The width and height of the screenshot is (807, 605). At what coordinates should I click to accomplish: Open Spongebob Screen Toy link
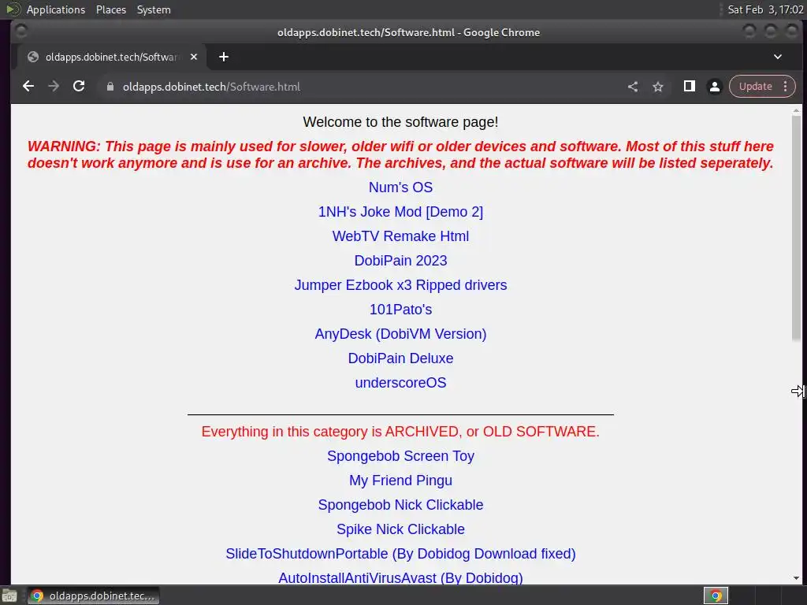click(x=400, y=456)
